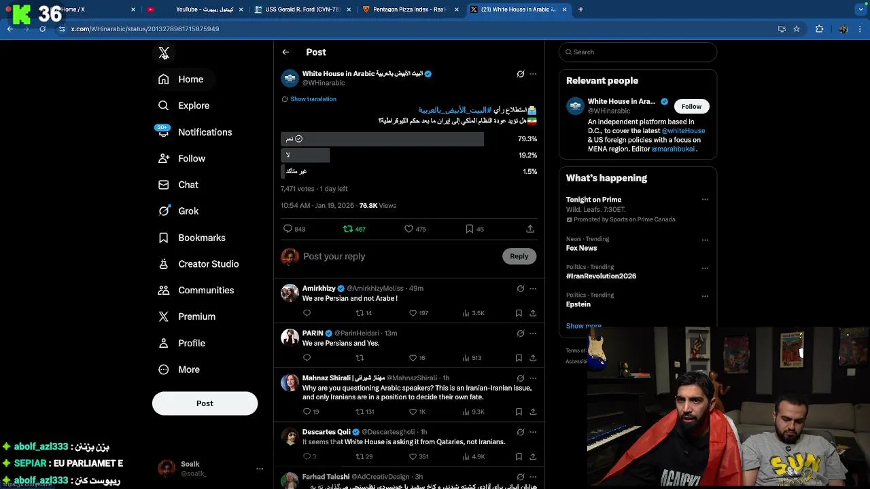
Task: Click the 79.3% poll result bar
Action: tap(382, 139)
